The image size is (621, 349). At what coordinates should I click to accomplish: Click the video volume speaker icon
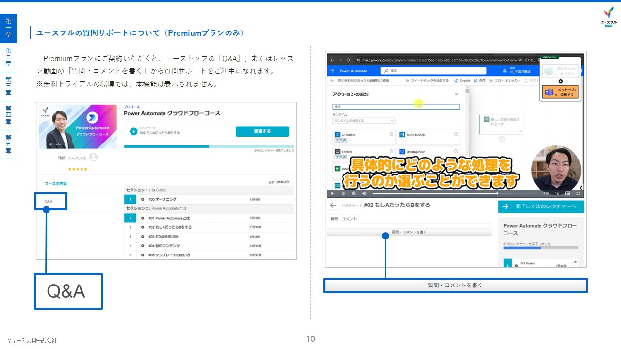click(x=364, y=193)
